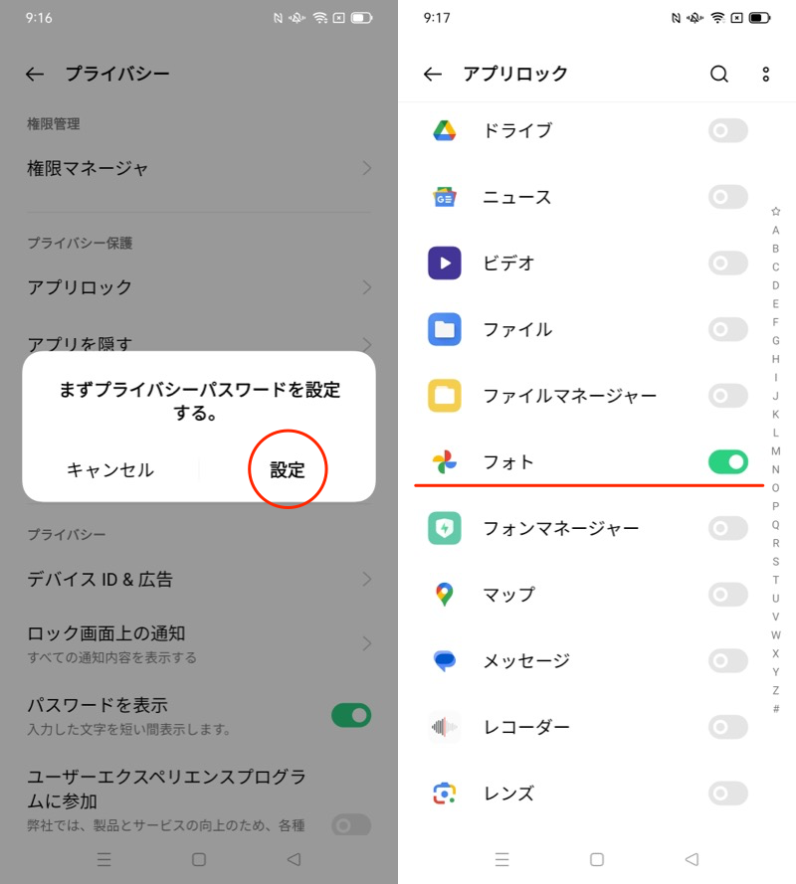Jump to letter M in index
The image size is (796, 884).
point(776,451)
